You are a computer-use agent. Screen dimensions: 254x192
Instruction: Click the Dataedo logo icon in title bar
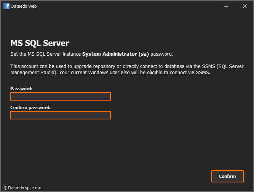[x=6, y=6]
